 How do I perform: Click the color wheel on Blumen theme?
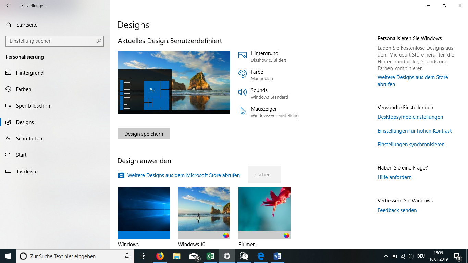pos(286,235)
